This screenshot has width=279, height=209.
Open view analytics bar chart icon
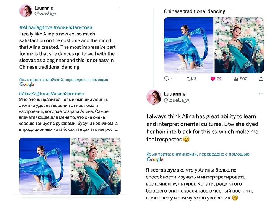(236, 79)
